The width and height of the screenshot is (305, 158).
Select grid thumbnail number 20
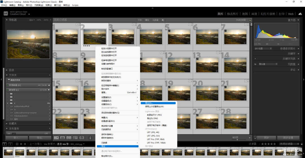(x=207, y=93)
